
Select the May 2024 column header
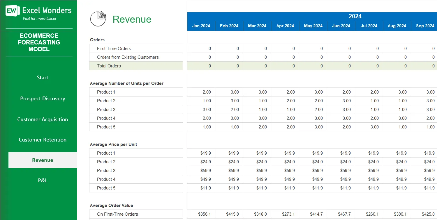point(313,26)
